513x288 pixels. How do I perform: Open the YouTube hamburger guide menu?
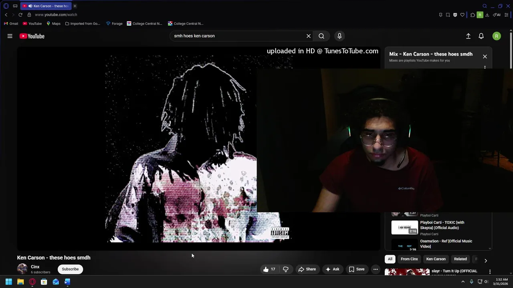pos(10,36)
